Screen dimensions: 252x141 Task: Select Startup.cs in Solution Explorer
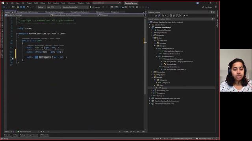click(160, 96)
